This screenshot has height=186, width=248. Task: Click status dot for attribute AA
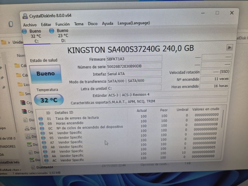point(46,156)
